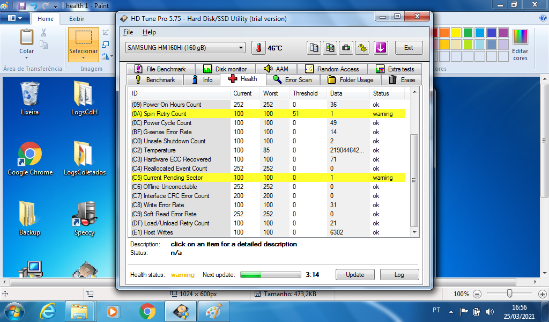549x322 pixels.
Task: Click the Crop icon in Paint's Imagem group
Action: [105, 33]
